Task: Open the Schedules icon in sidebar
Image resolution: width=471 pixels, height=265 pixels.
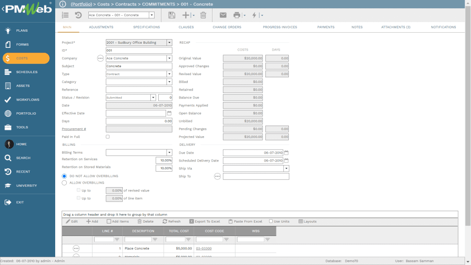Action: coord(8,72)
